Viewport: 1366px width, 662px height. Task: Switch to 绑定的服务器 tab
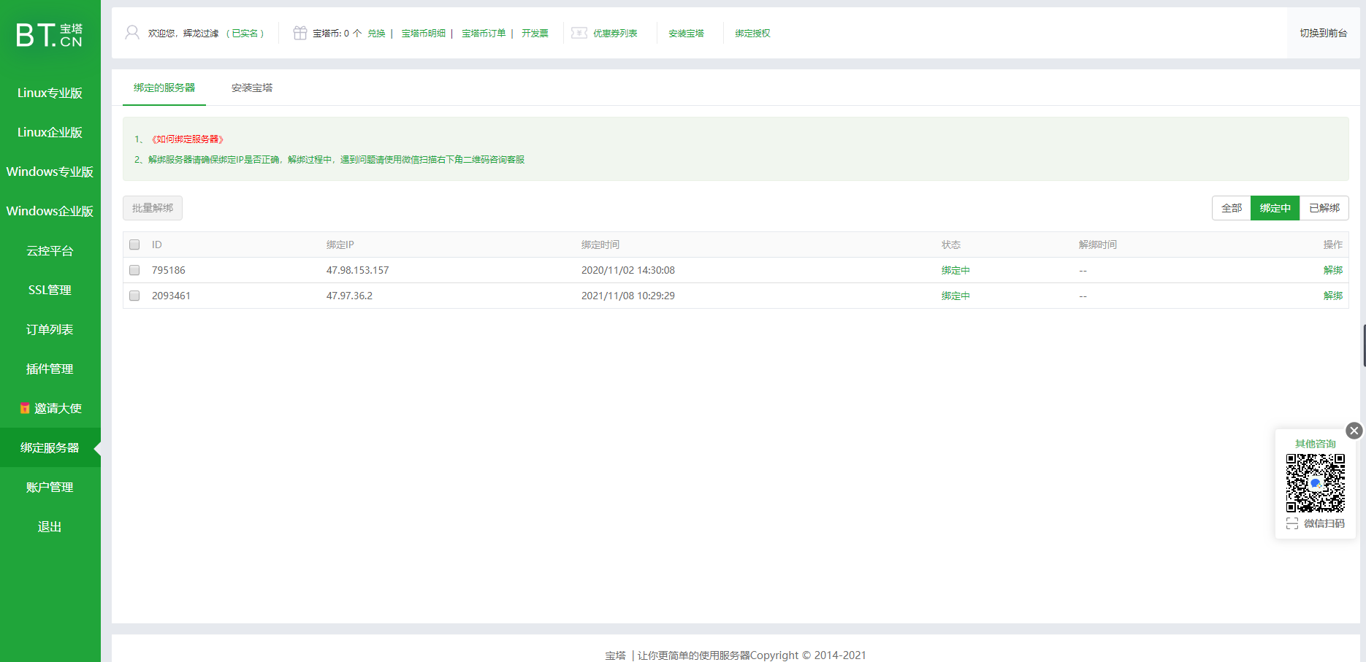point(164,88)
